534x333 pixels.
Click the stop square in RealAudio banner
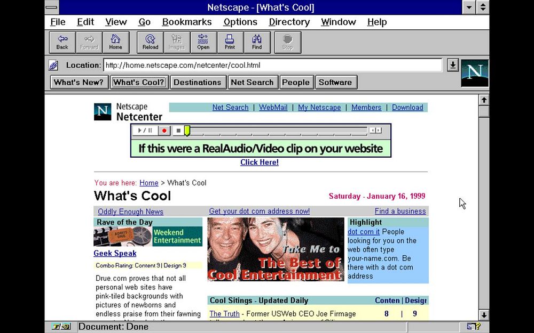tap(178, 131)
